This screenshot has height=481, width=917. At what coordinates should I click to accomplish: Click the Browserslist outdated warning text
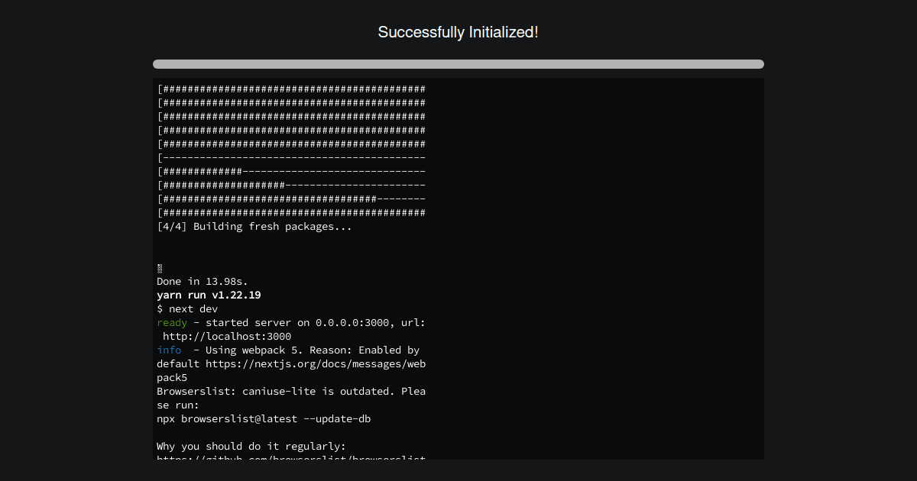[x=290, y=391]
